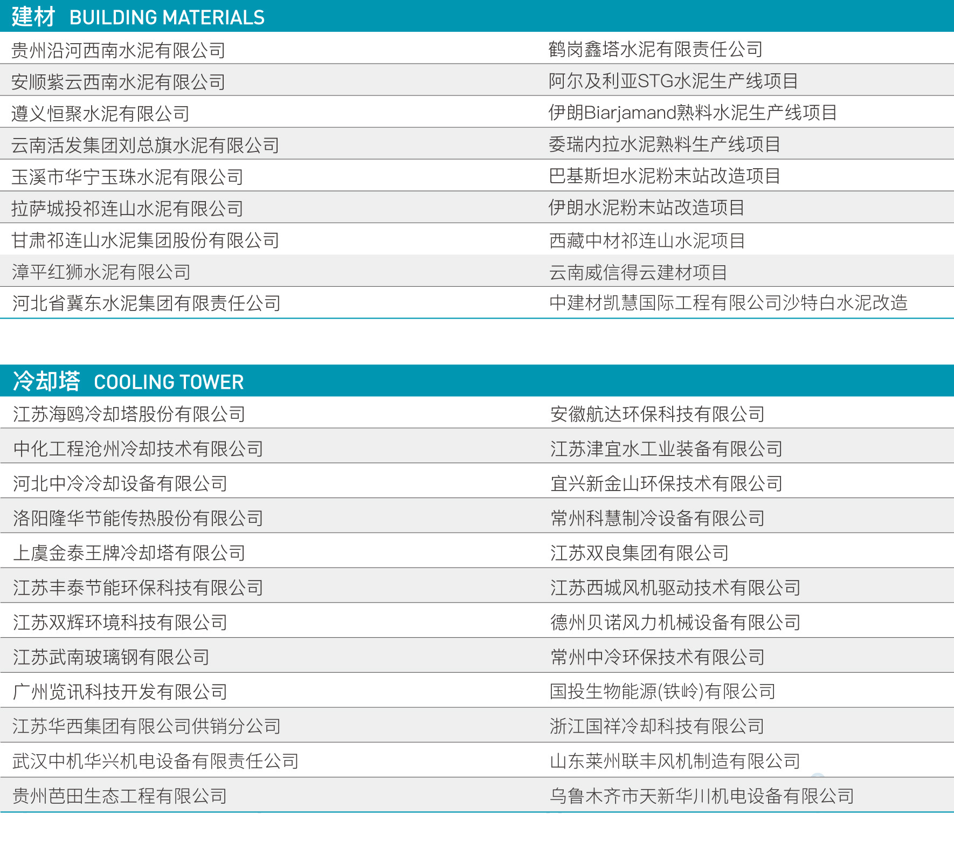Click 中化工程沧州冷却技术有限公司

coord(138,448)
